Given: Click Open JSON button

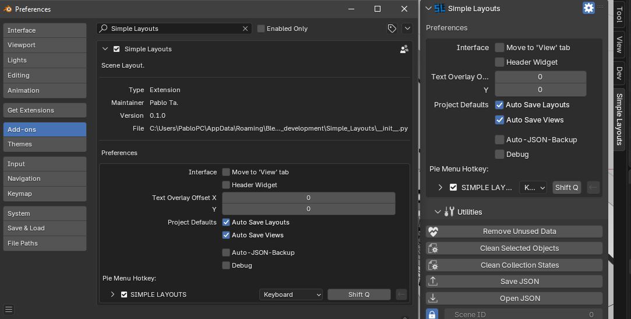Looking at the screenshot, I should (514, 298).
